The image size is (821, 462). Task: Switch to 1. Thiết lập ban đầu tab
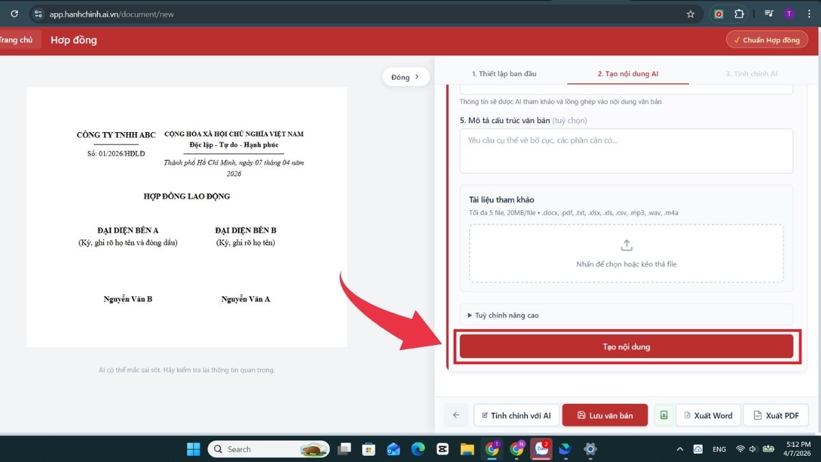tap(505, 74)
